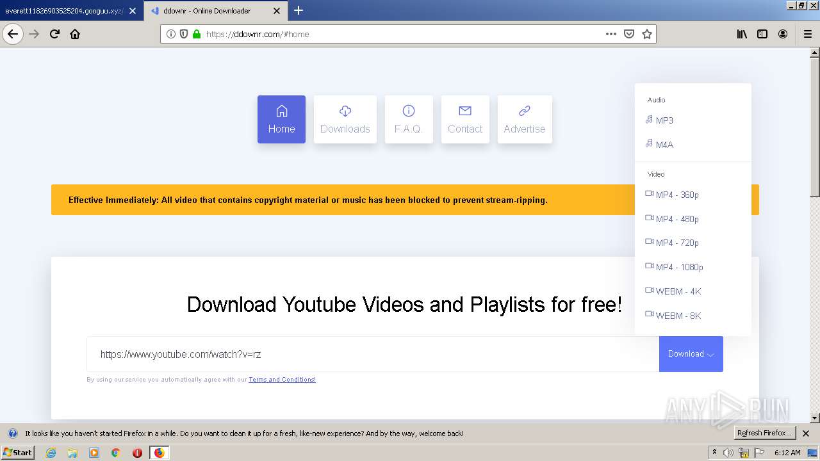
Task: Dismiss the Firefox refresh notification bar
Action: 806,433
